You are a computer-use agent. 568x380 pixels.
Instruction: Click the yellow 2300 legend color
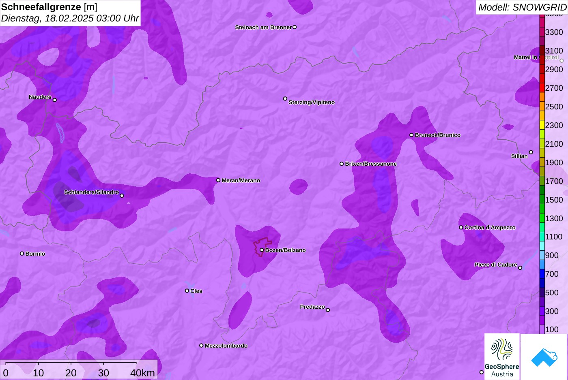(542, 125)
